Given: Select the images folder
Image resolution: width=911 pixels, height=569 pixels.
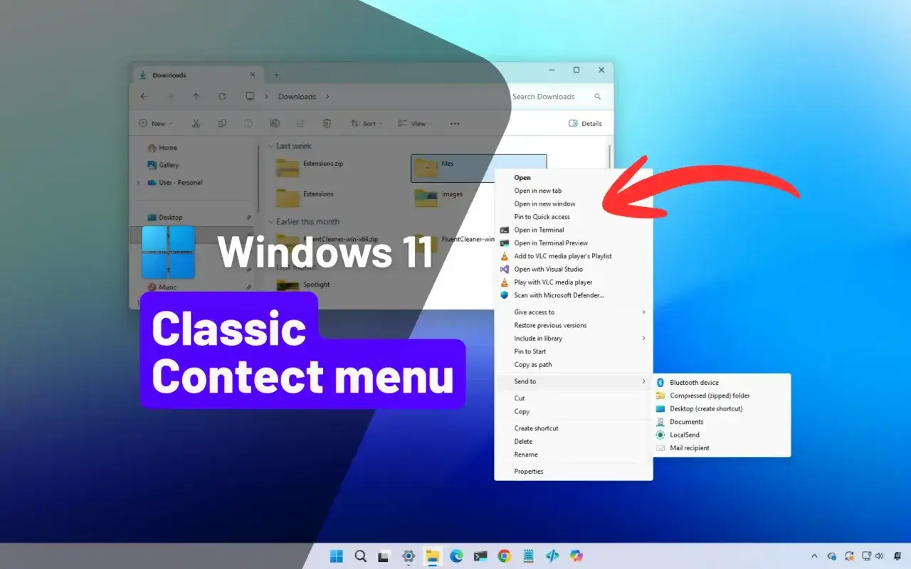Looking at the screenshot, I should click(x=439, y=197).
